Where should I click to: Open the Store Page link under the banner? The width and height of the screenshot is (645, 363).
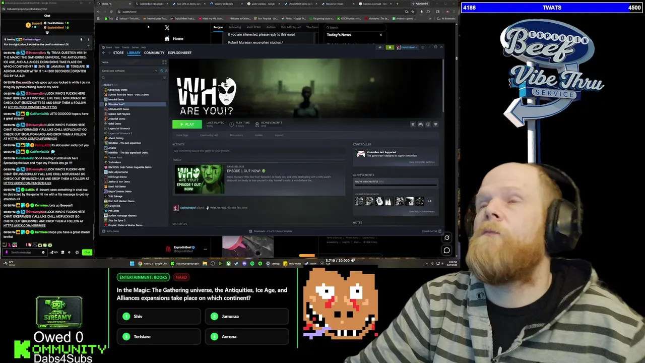tap(182, 135)
